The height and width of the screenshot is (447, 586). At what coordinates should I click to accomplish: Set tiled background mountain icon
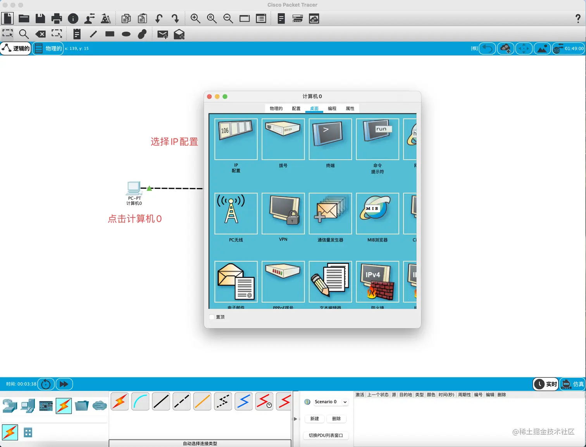542,48
